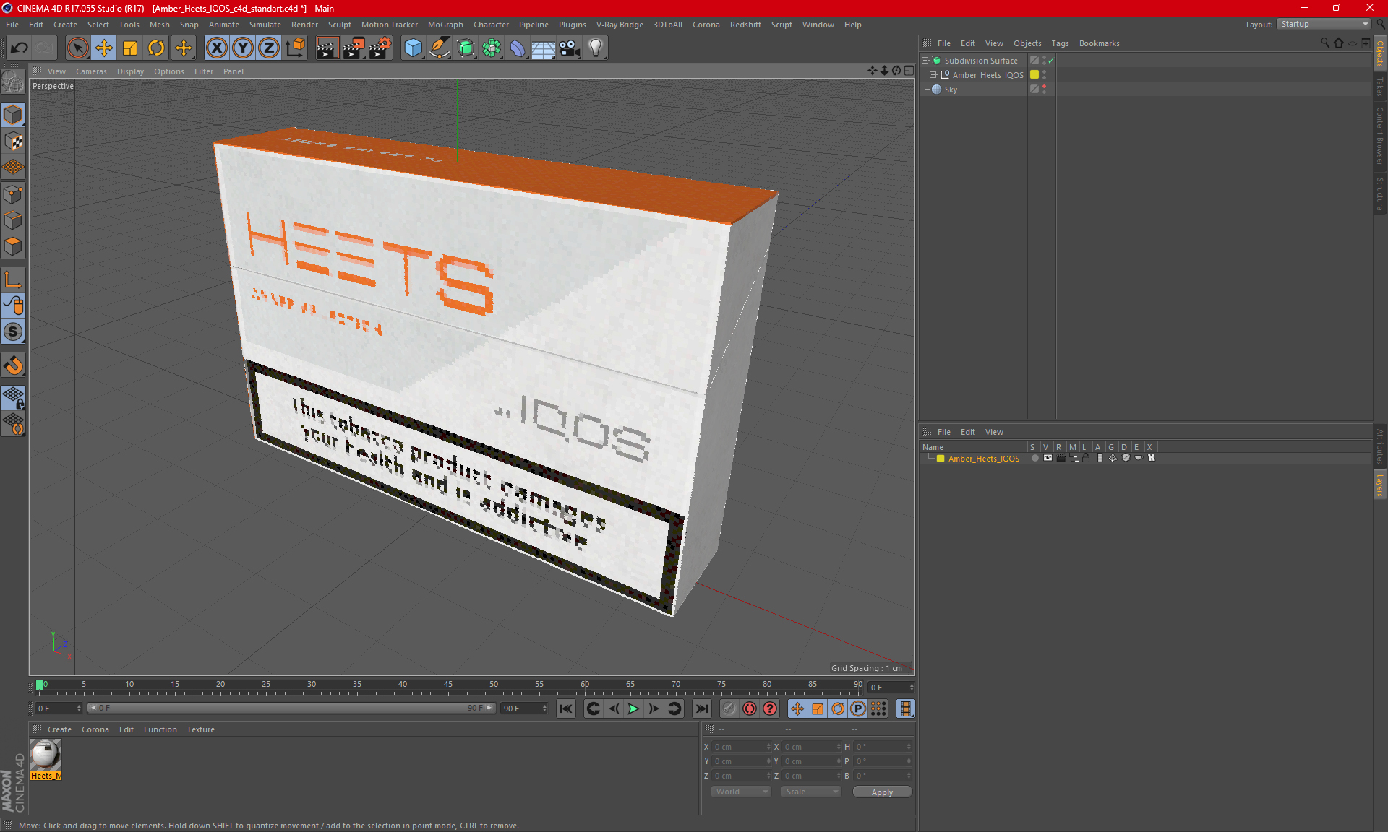1388x832 pixels.
Task: Toggle visibility dots for Sky object
Action: pyautogui.click(x=1044, y=90)
